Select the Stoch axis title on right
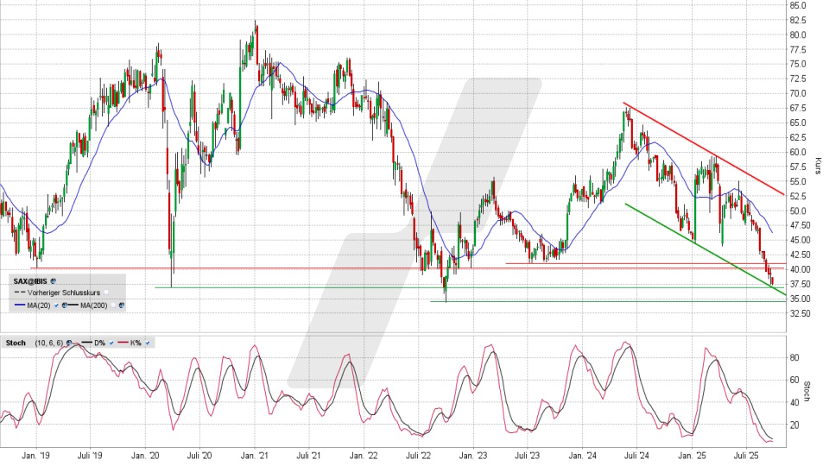 pos(807,392)
